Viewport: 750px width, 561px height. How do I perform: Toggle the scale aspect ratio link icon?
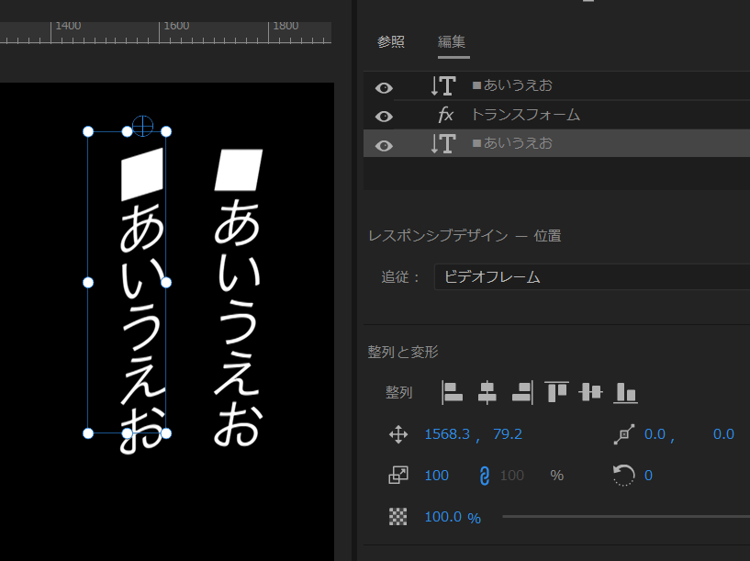click(x=484, y=476)
